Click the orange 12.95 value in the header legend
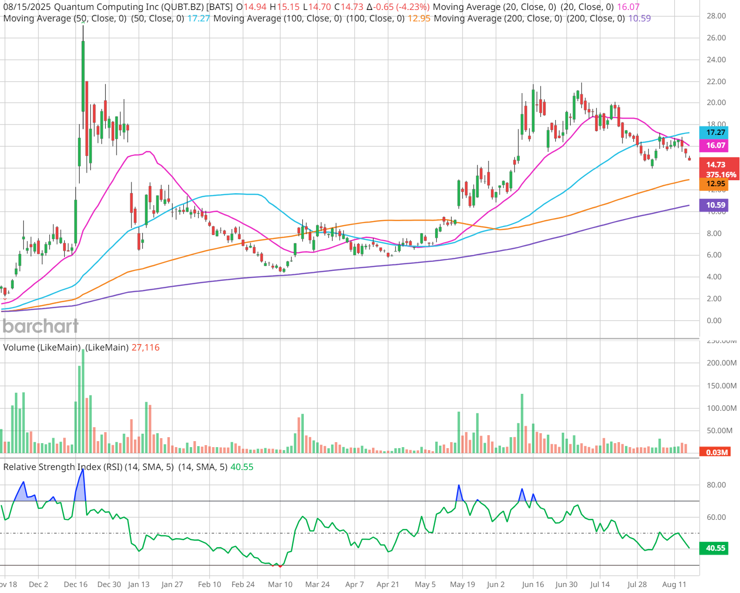Viewport: 740px width, 593px height. click(419, 18)
